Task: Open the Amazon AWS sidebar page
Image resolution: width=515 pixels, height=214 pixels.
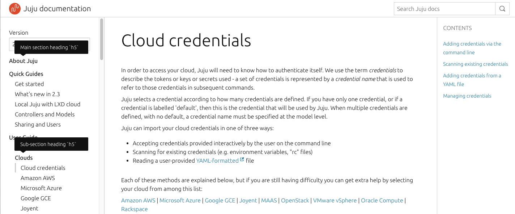Action: tap(38, 178)
